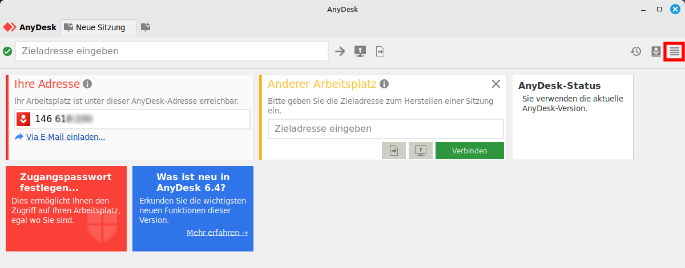Click the toolbar remote monitor connect icon
685x268 pixels.
[360, 51]
